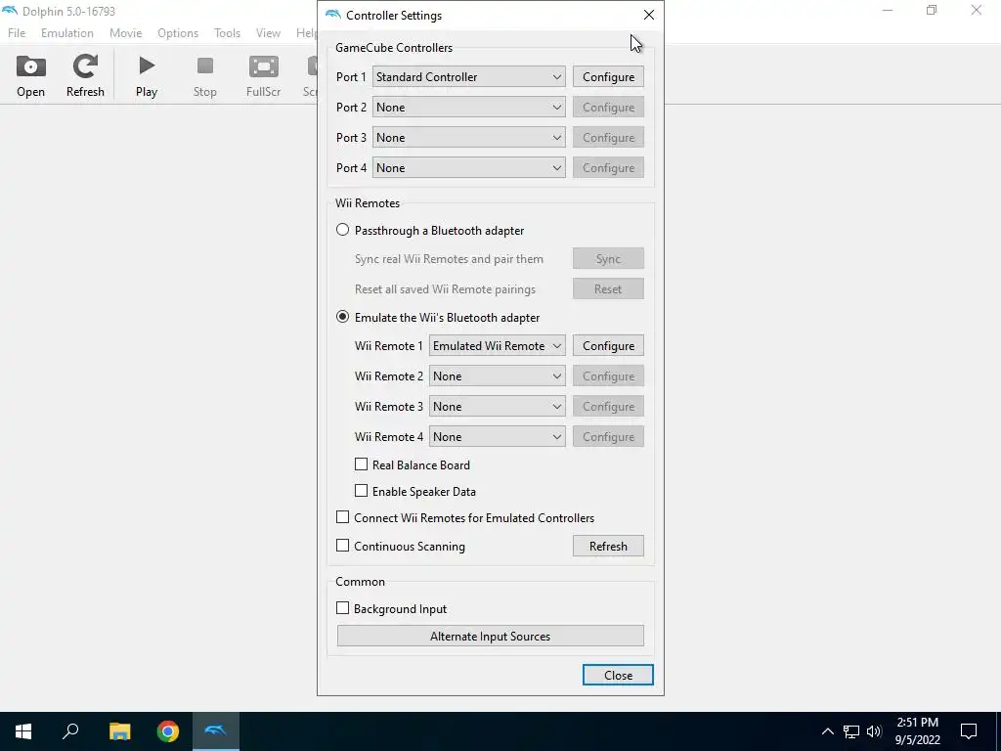This screenshot has width=1001, height=751.
Task: Open the notification center icon
Action: click(x=969, y=731)
